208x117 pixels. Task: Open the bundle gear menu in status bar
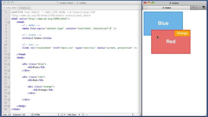tap(63, 114)
